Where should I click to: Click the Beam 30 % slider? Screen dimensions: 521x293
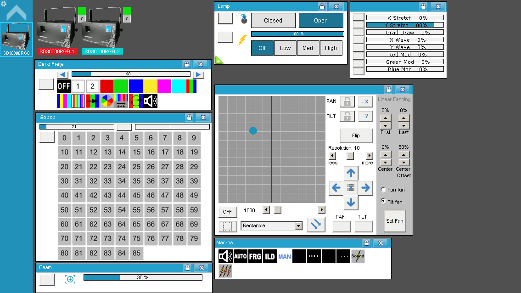point(143,277)
